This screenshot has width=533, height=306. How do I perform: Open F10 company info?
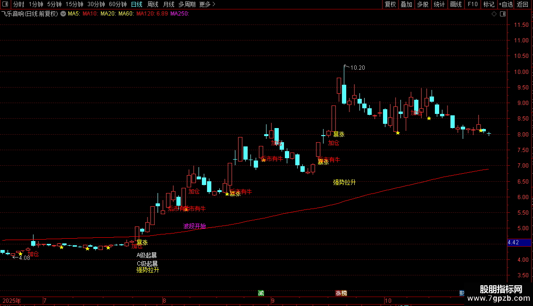[x=473, y=4]
